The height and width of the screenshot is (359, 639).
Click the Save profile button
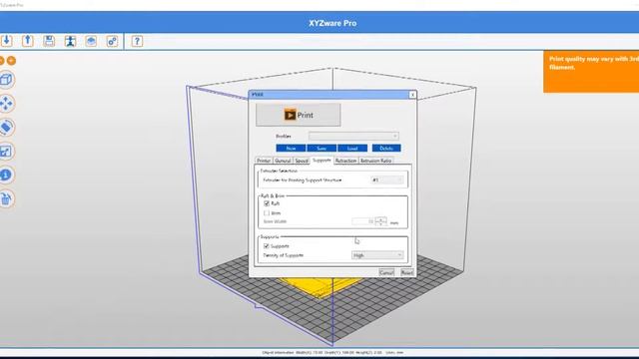[x=321, y=149]
